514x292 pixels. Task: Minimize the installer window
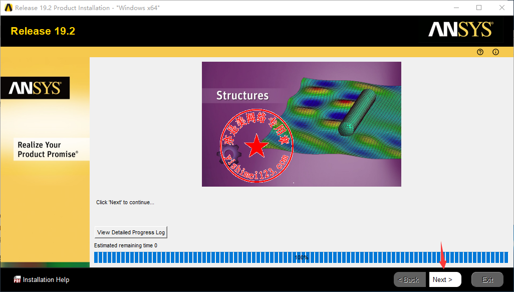pyautogui.click(x=456, y=8)
